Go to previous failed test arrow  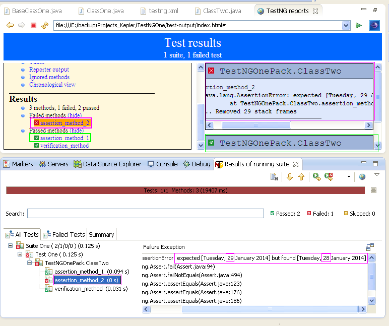click(301, 177)
